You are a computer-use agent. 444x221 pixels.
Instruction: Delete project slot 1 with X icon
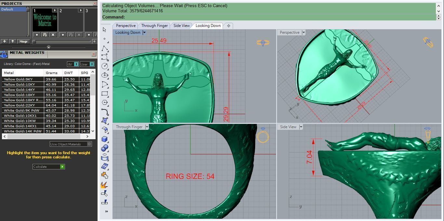pyautogui.click(x=53, y=34)
